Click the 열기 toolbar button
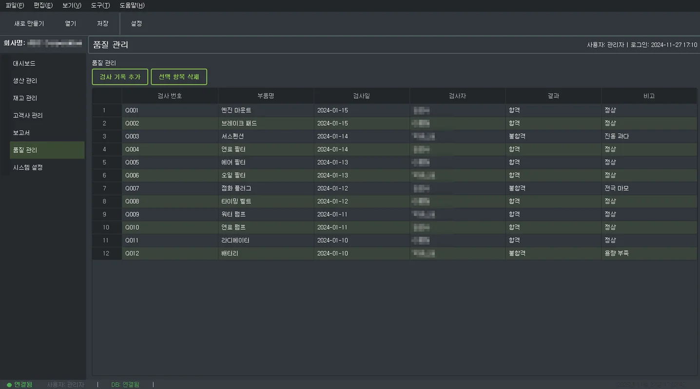The width and height of the screenshot is (700, 389). tap(71, 23)
